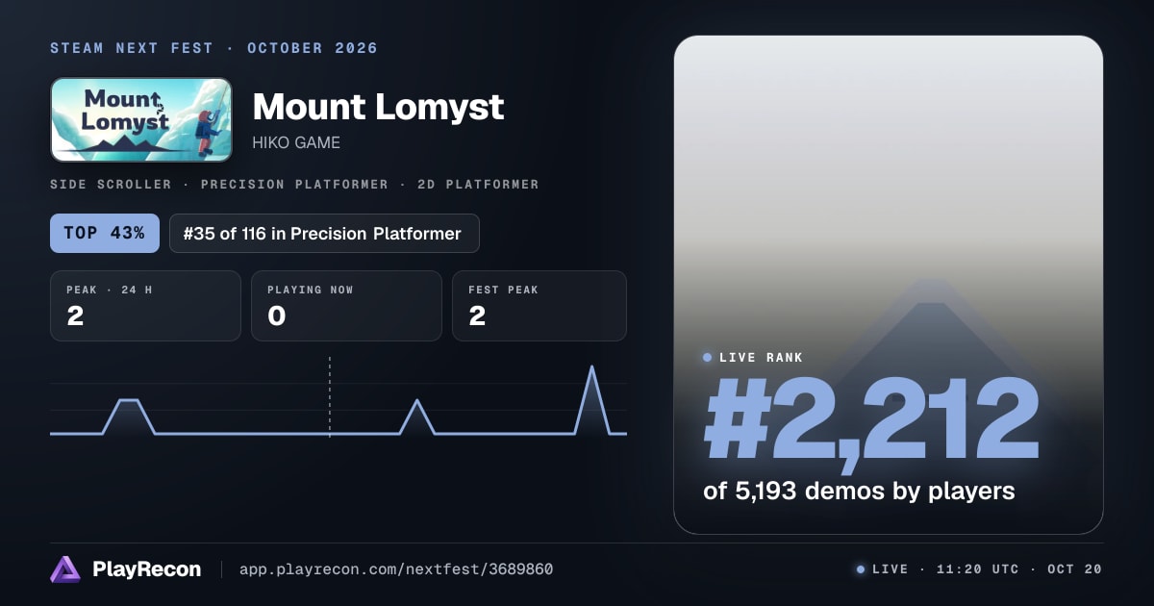Click the 2D PLATFORMER tag
The width and height of the screenshot is (1154, 606).
[x=478, y=185]
